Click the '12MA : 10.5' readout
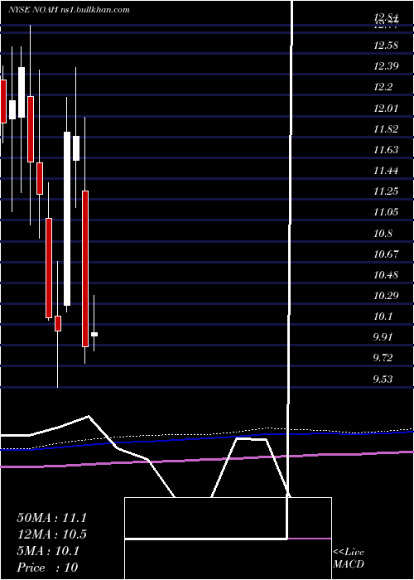 click(52, 534)
